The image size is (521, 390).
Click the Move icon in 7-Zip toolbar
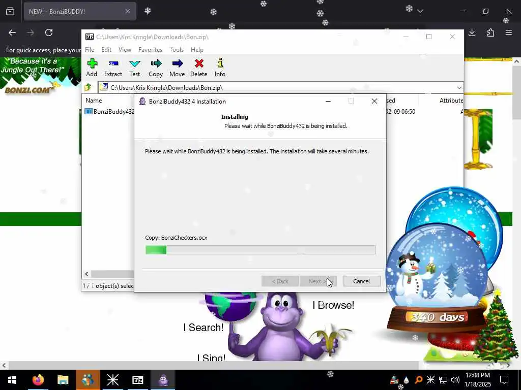[x=177, y=68]
